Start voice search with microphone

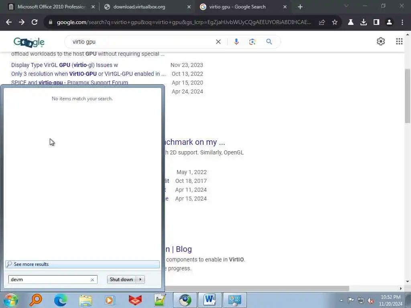236,42
